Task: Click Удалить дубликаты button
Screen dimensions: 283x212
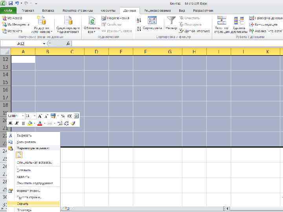Action: 239,25
